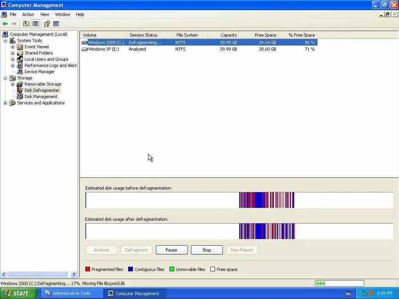Click the Storage node icon
Image resolution: width=399 pixels, height=299 pixels.
(12, 78)
